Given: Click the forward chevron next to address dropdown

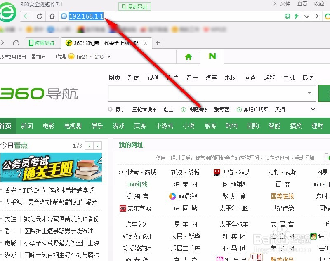Looking at the screenshot, I should 317,16.
